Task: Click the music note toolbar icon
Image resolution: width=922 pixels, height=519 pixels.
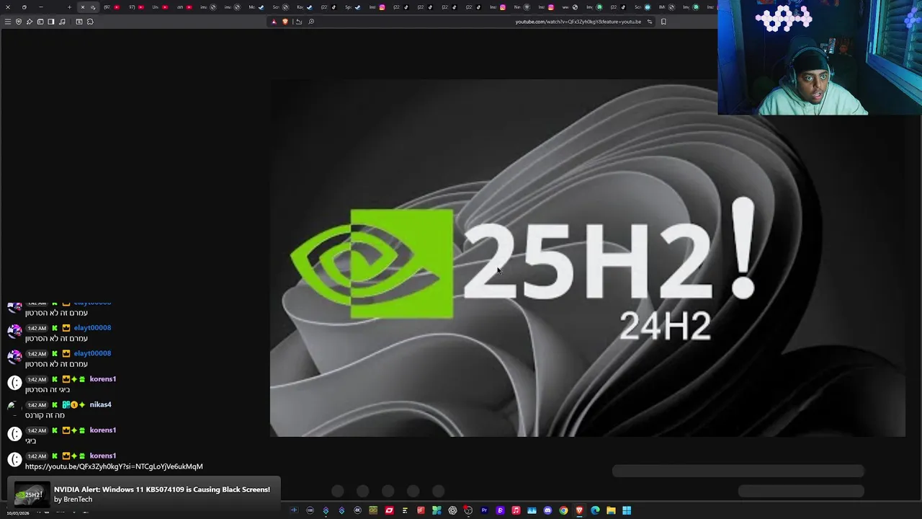Action: (x=62, y=22)
